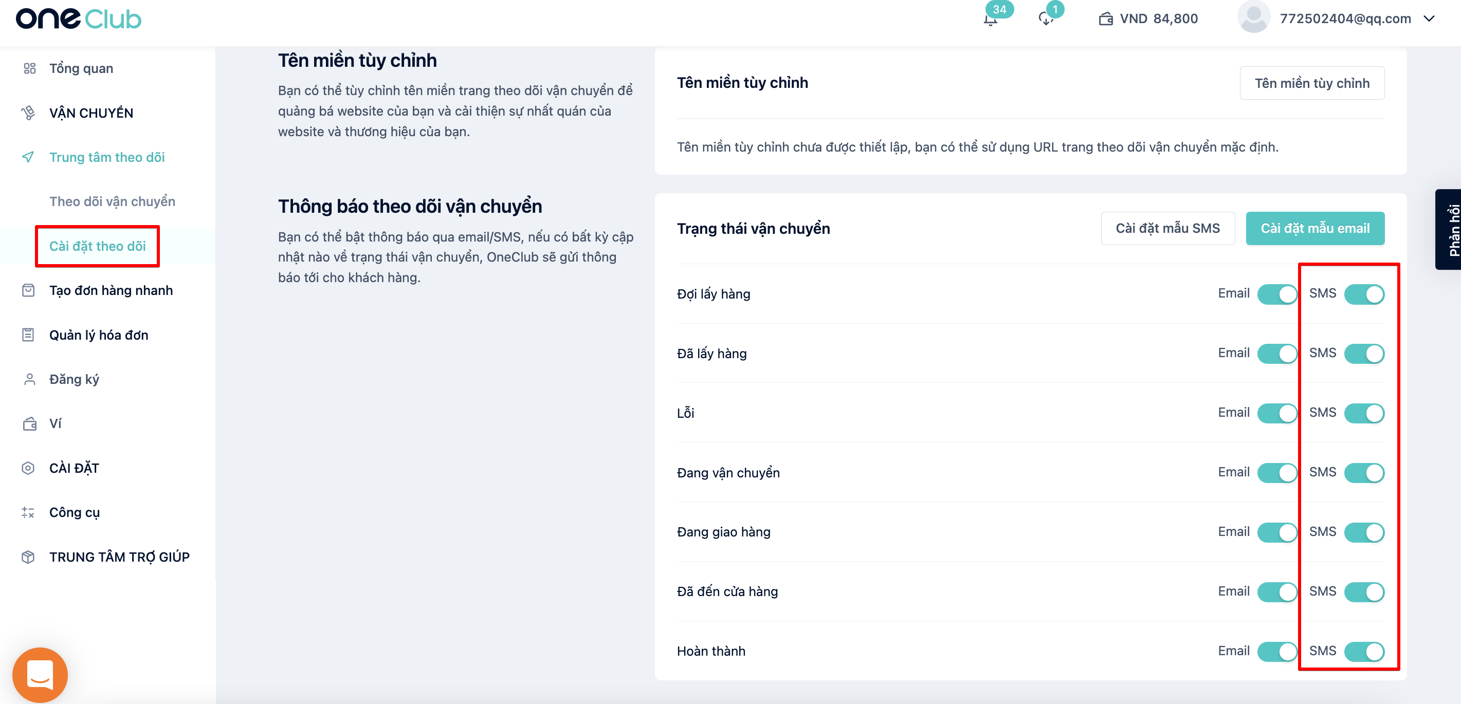
Task: Click the download cloud icon with badge
Action: pyautogui.click(x=1045, y=20)
